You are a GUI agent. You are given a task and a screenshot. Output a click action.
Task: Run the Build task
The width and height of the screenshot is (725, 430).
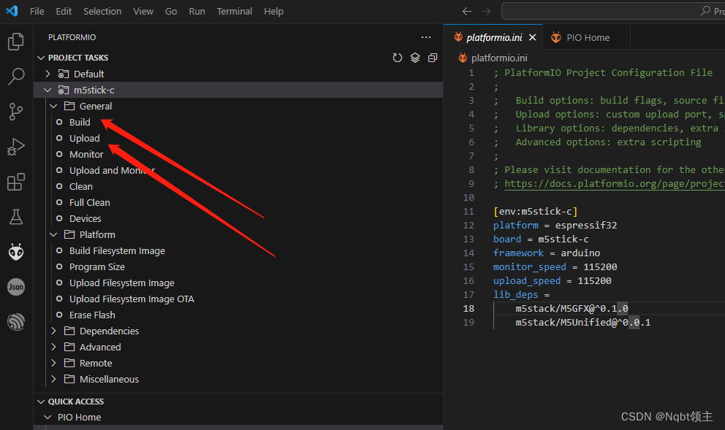click(x=80, y=123)
